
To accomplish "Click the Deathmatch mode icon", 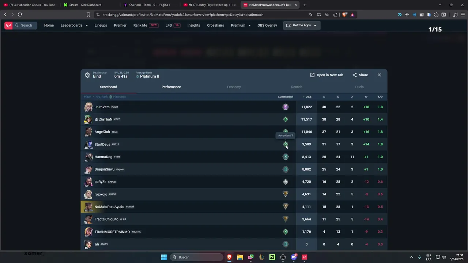I will pos(87,75).
